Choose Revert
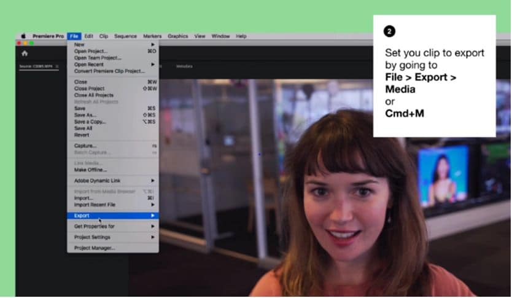Viewport: 512px width, 298px height. [x=113, y=135]
